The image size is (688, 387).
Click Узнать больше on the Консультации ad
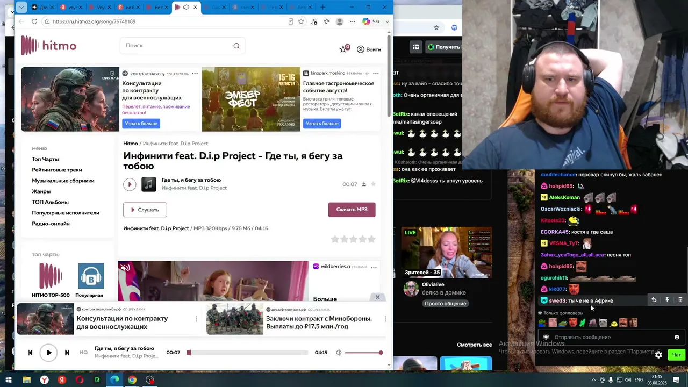[141, 124]
